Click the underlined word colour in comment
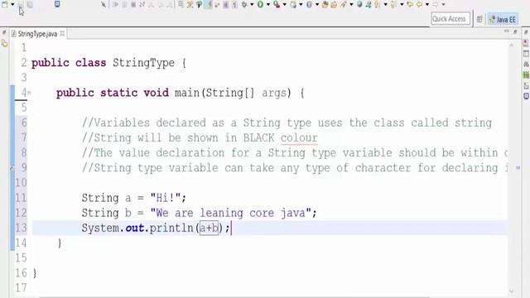The image size is (530, 298). (299, 138)
